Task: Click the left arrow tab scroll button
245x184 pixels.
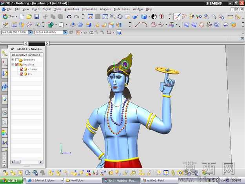Action: tap(26, 44)
